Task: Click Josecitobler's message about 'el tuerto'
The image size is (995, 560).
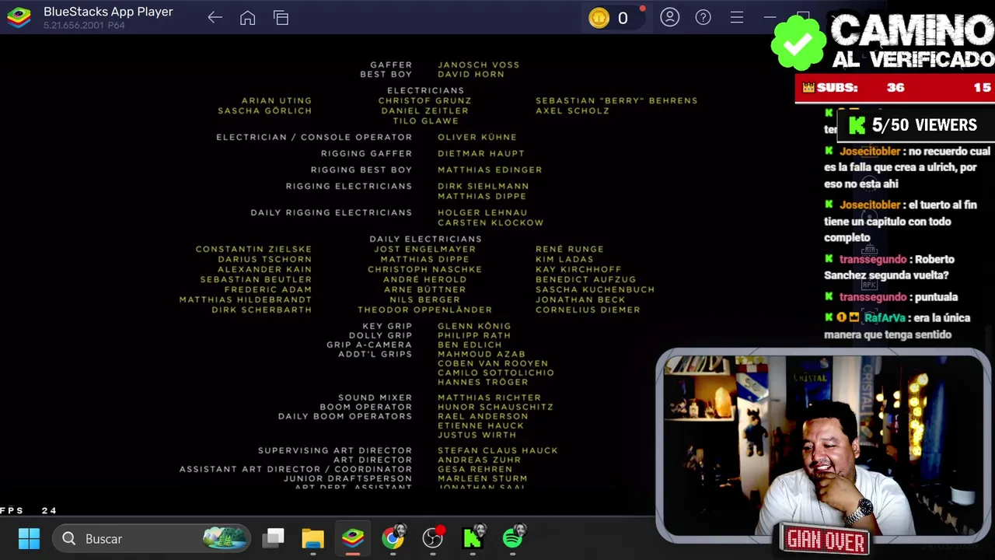Action: [x=900, y=221]
